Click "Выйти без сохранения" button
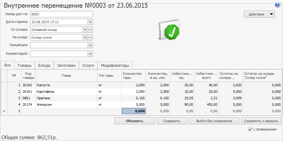 (x=214, y=121)
